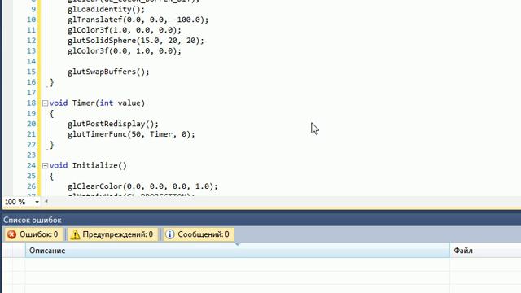Click on glColor3f(1.0, 0.0, 0.0); line
The image size is (521, 293).
coord(125,30)
